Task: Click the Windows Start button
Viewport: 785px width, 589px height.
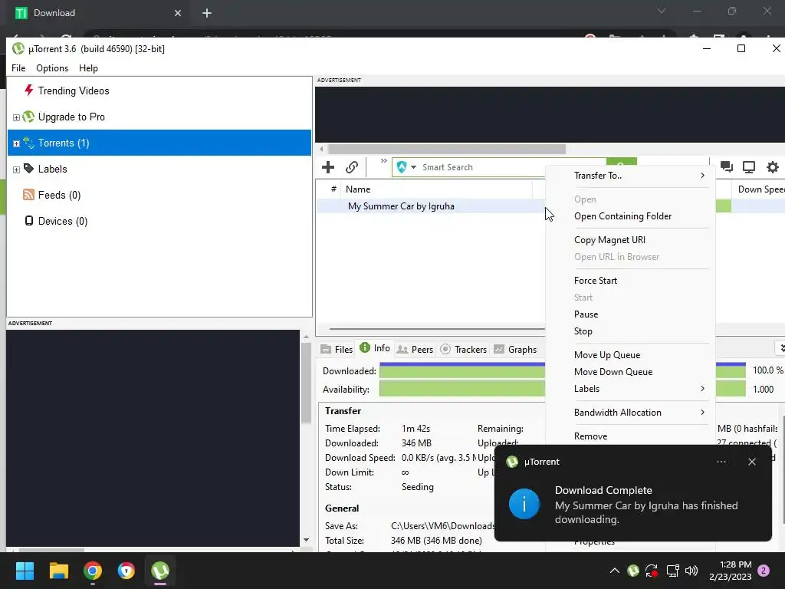Action: click(x=25, y=571)
